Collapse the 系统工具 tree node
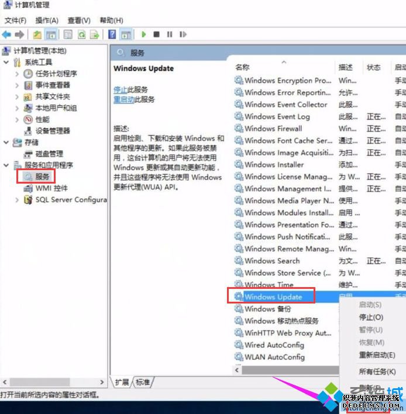The width and height of the screenshot is (406, 414). pos(6,63)
